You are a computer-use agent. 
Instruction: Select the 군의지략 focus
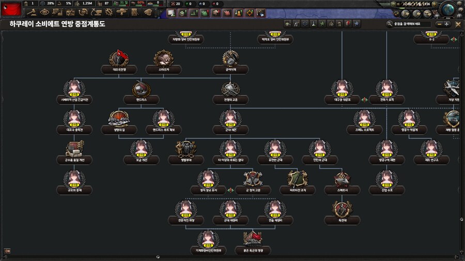point(230,58)
